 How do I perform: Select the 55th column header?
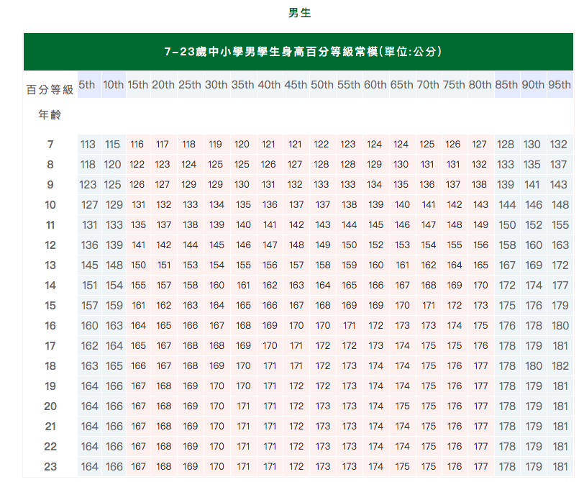(349, 85)
